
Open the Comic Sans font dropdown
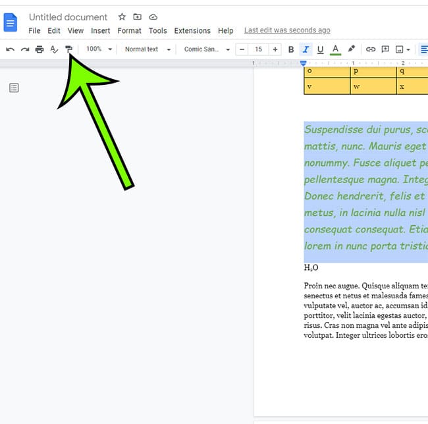point(207,49)
